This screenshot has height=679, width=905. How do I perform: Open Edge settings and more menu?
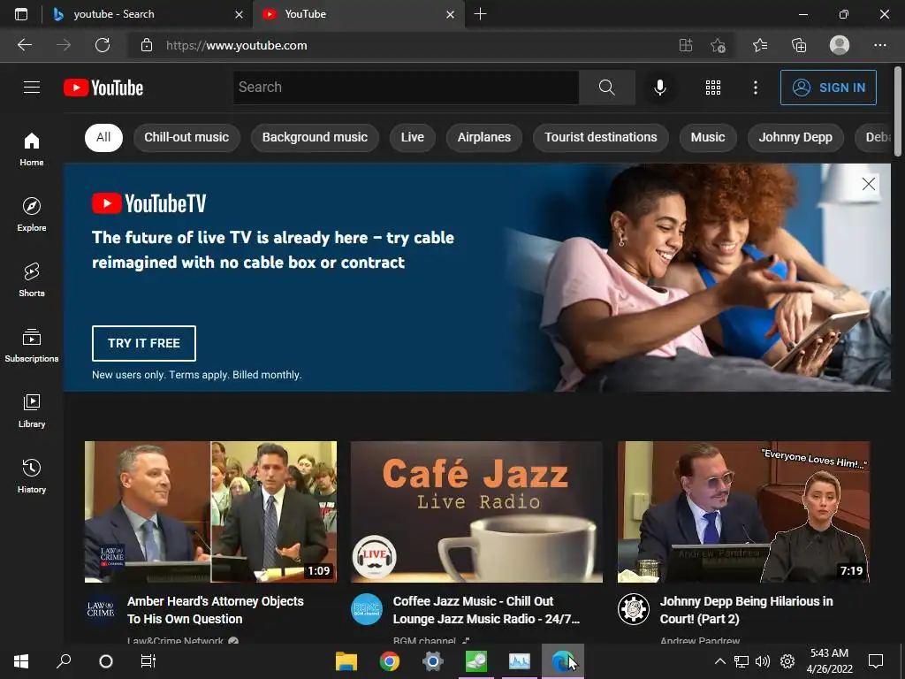(x=879, y=45)
